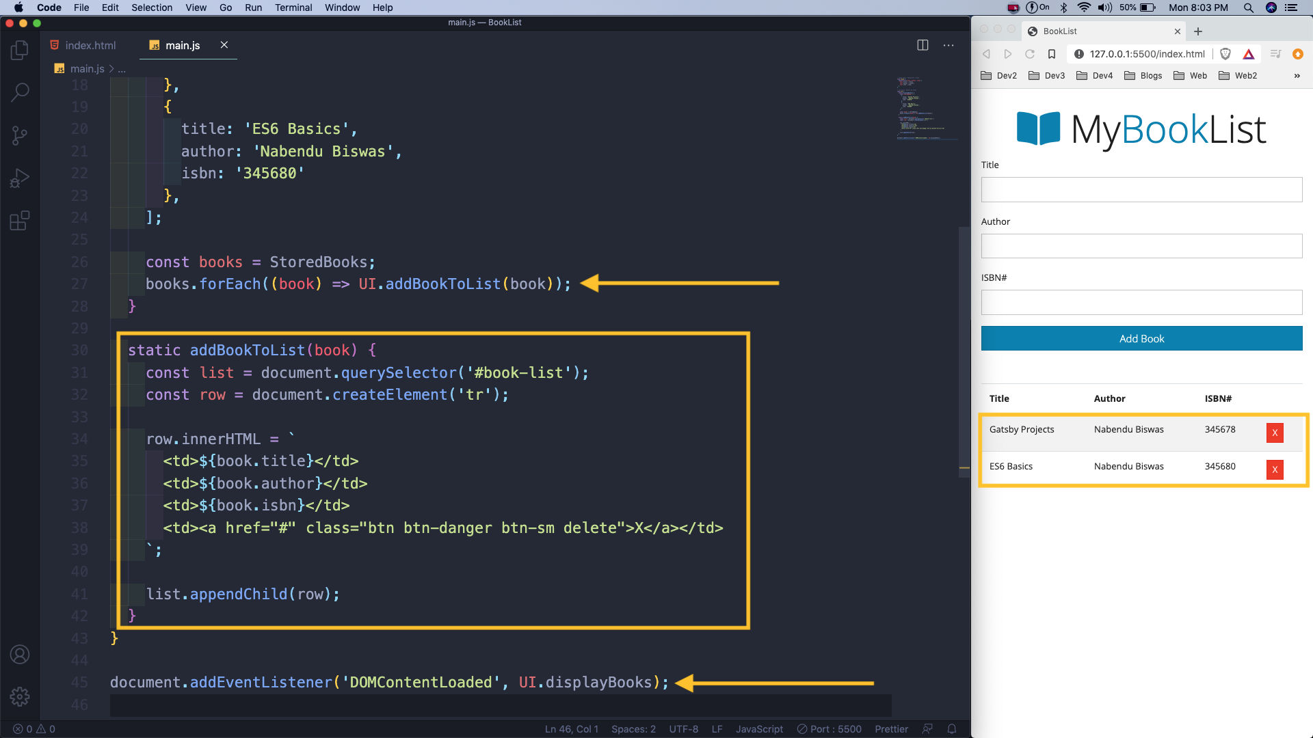Screen dimensions: 1313x738
Task: Close the BookList browser tab
Action: (1177, 31)
